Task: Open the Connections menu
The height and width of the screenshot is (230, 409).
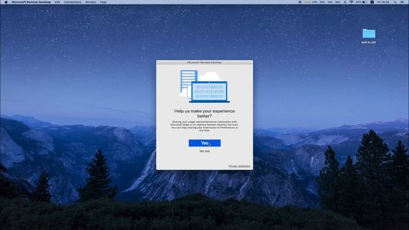Action: pyautogui.click(x=72, y=2)
